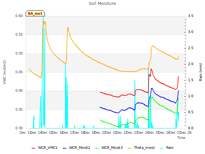
Task: Click the Time axis title
Action: (181, 138)
